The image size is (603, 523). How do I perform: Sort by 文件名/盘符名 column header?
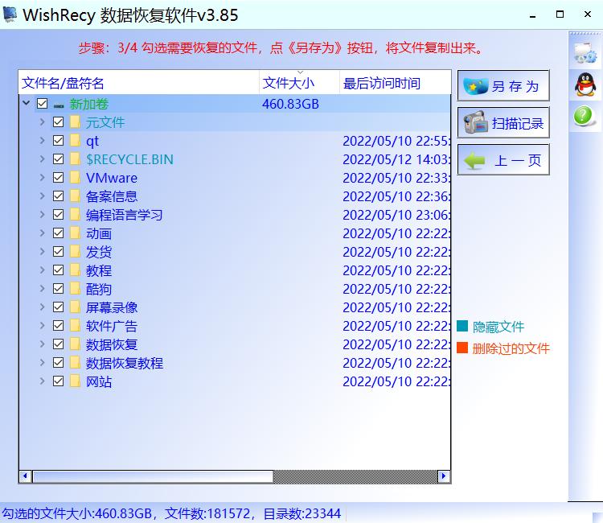(x=139, y=83)
